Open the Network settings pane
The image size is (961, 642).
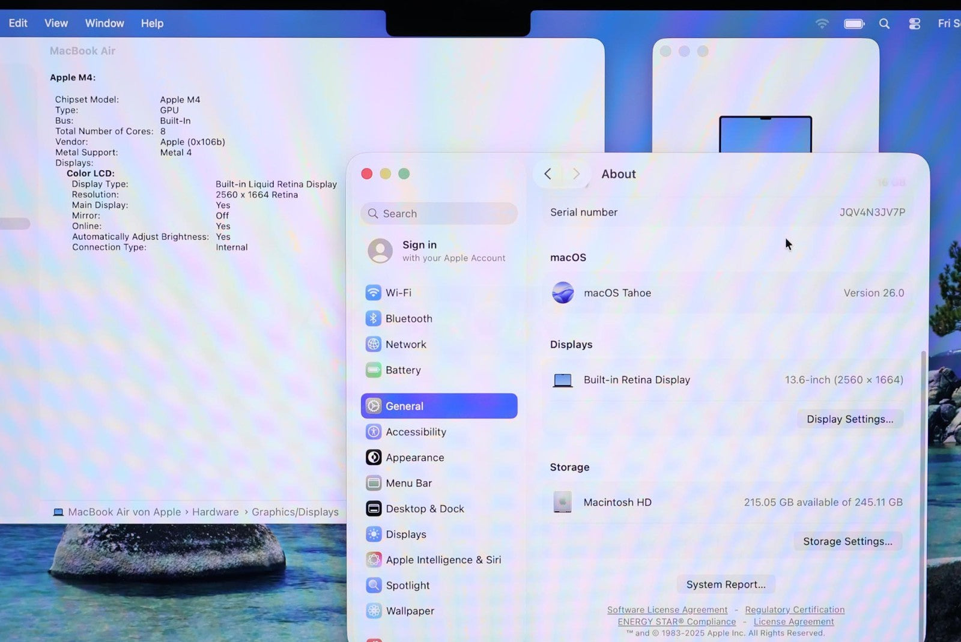click(x=405, y=344)
